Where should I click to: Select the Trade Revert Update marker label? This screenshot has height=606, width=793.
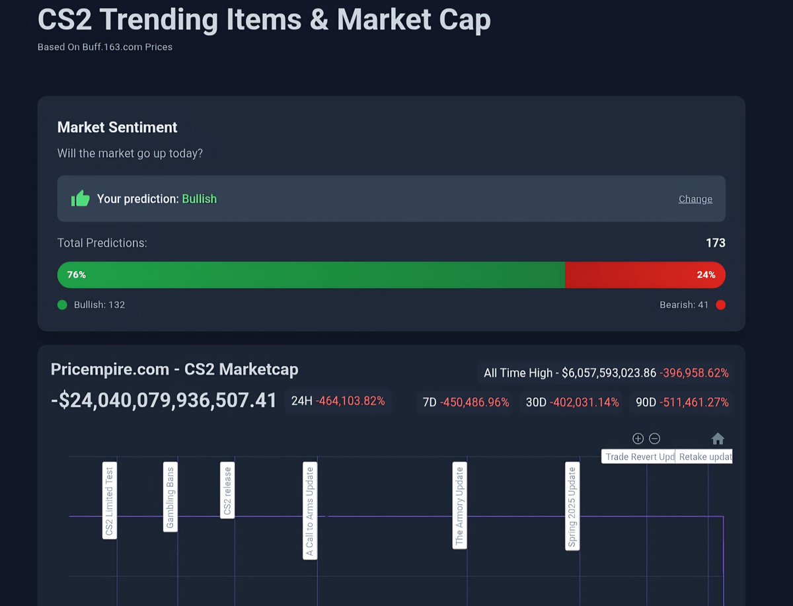(x=638, y=457)
